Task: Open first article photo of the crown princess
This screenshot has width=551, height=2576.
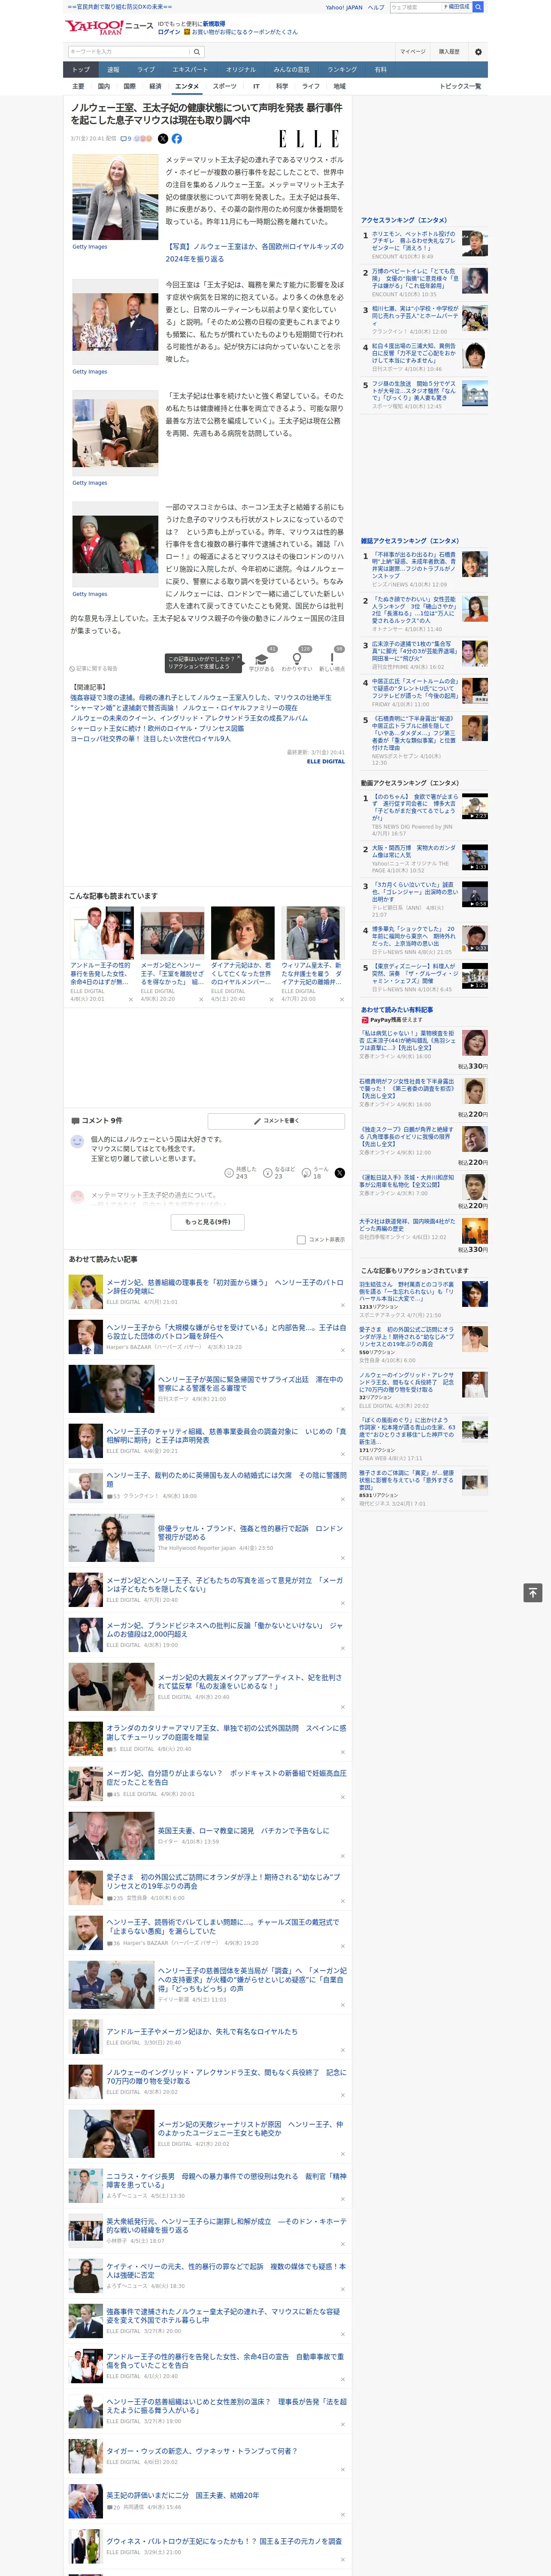Action: point(115,198)
